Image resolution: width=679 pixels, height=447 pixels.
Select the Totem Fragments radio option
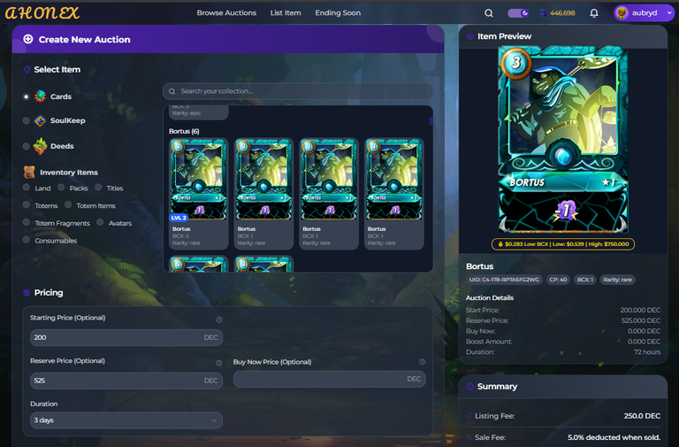(x=26, y=222)
